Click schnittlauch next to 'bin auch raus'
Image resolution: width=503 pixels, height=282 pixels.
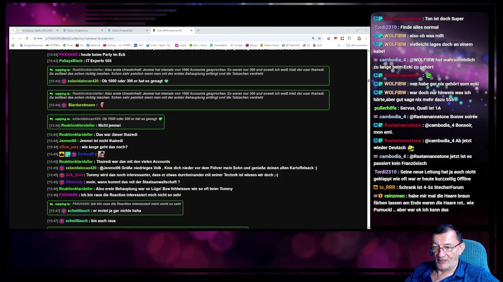77,221
